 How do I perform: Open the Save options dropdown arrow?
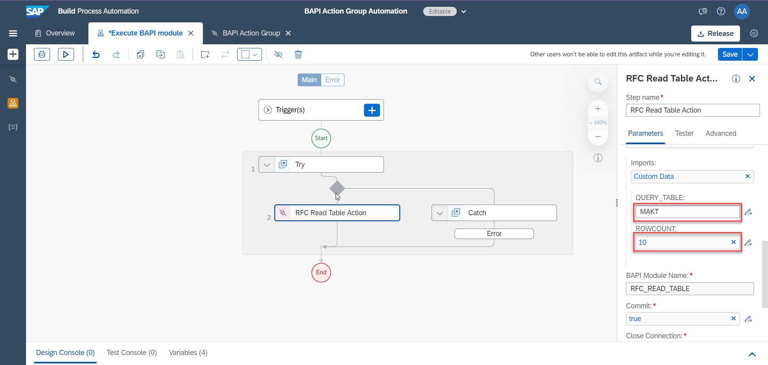(750, 54)
